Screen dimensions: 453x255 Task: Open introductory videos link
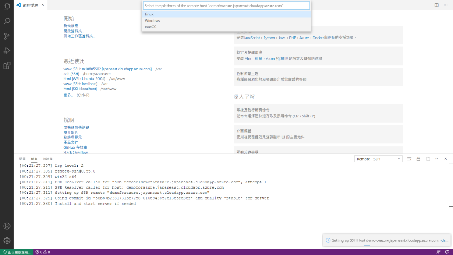71,132
